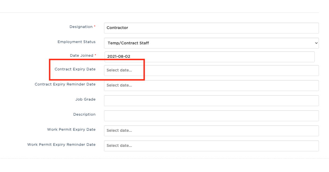This screenshot has width=329, height=172.
Task: Click the Employment Status label
Action: (76, 42)
